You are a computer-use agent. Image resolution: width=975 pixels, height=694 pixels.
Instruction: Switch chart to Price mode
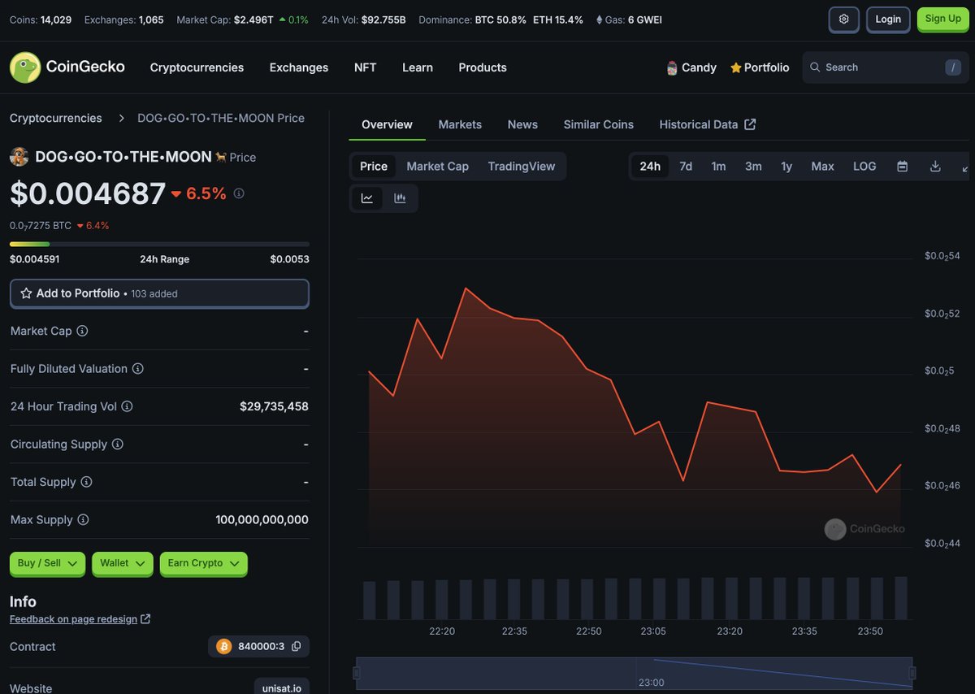click(x=374, y=167)
